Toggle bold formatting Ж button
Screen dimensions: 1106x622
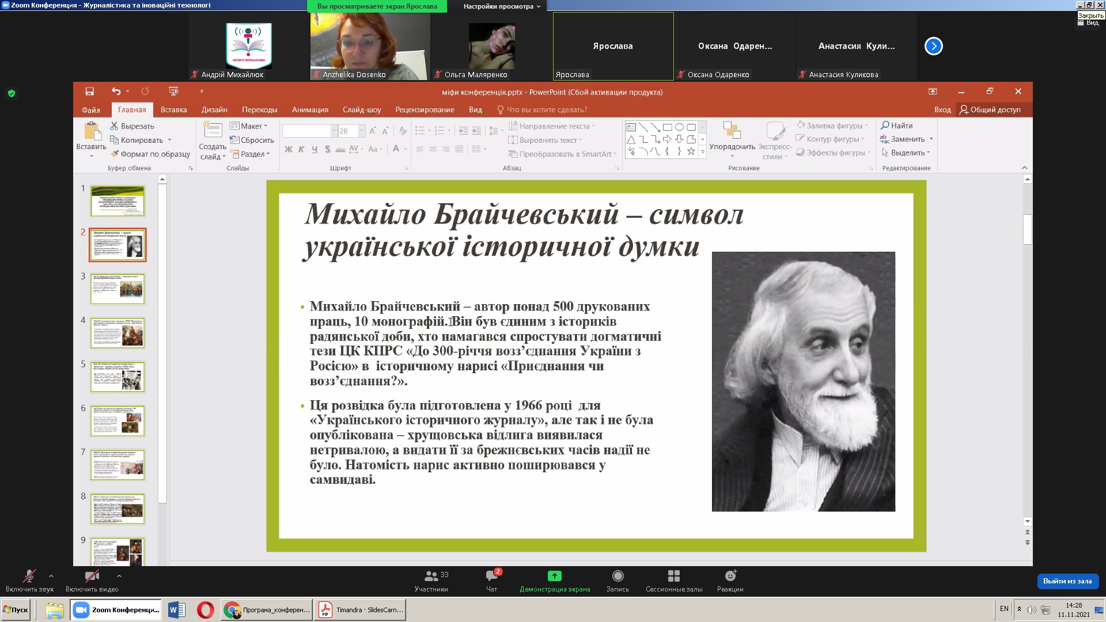click(288, 149)
